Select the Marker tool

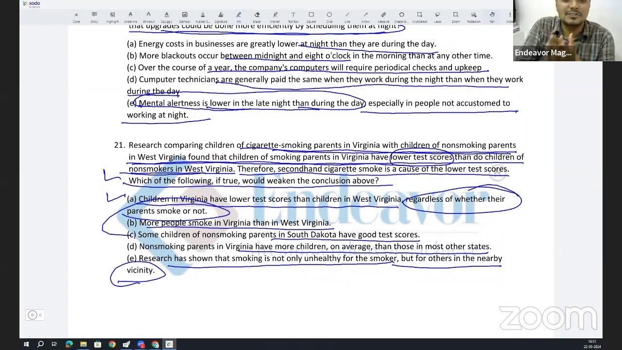tap(275, 17)
